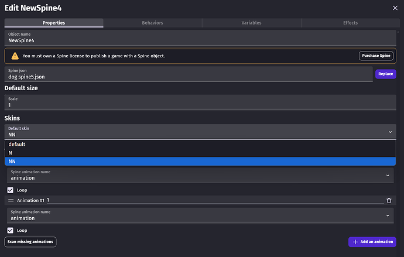
Task: Select the 'N' skin option
Action: point(200,153)
